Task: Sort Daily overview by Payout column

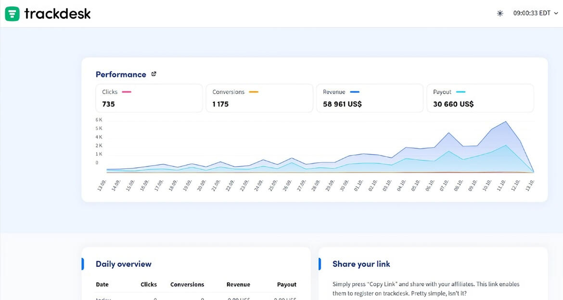Action: coord(287,284)
